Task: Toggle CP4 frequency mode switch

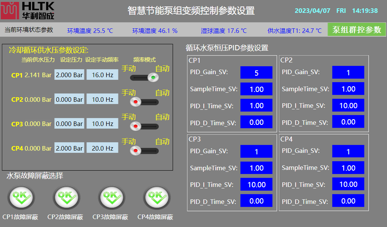Action: 144,151
